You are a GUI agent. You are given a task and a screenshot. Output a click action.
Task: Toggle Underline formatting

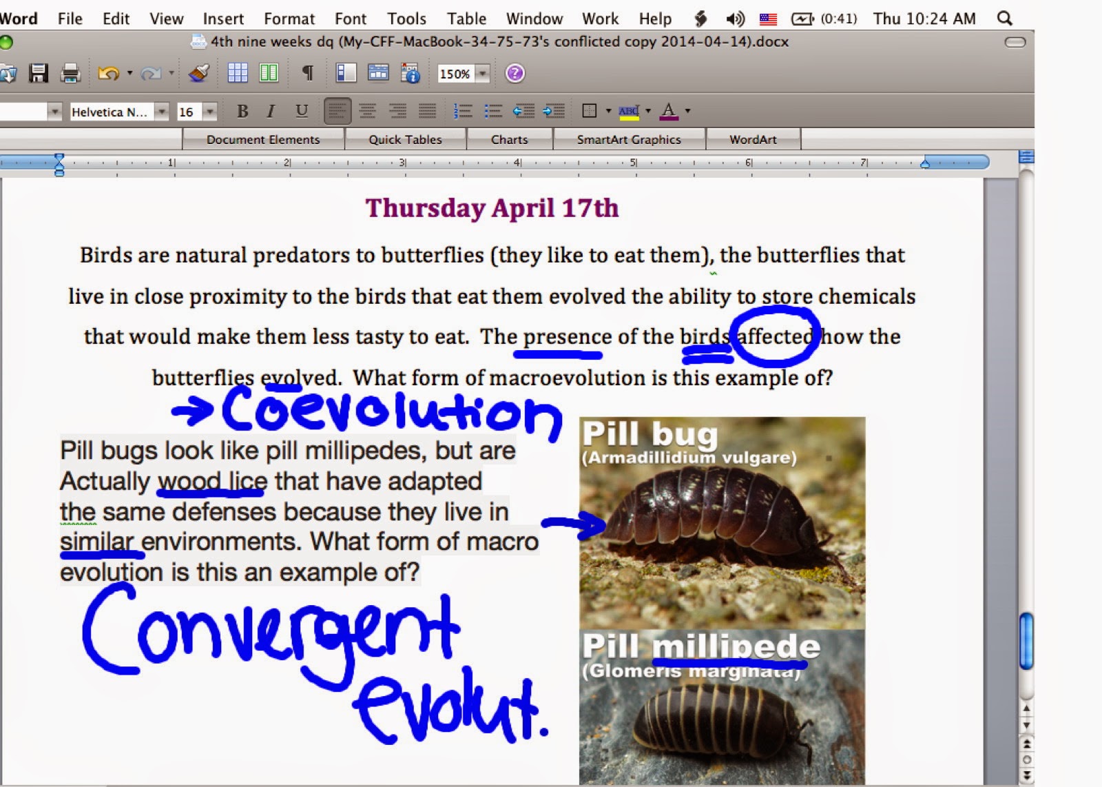click(301, 110)
